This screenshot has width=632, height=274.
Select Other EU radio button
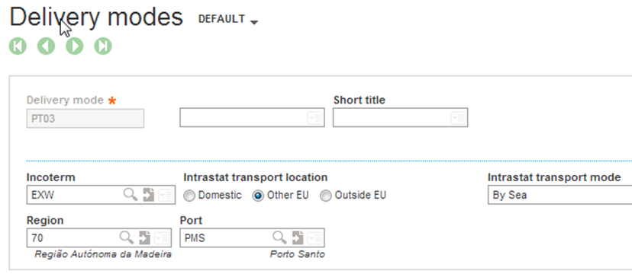tap(258, 196)
